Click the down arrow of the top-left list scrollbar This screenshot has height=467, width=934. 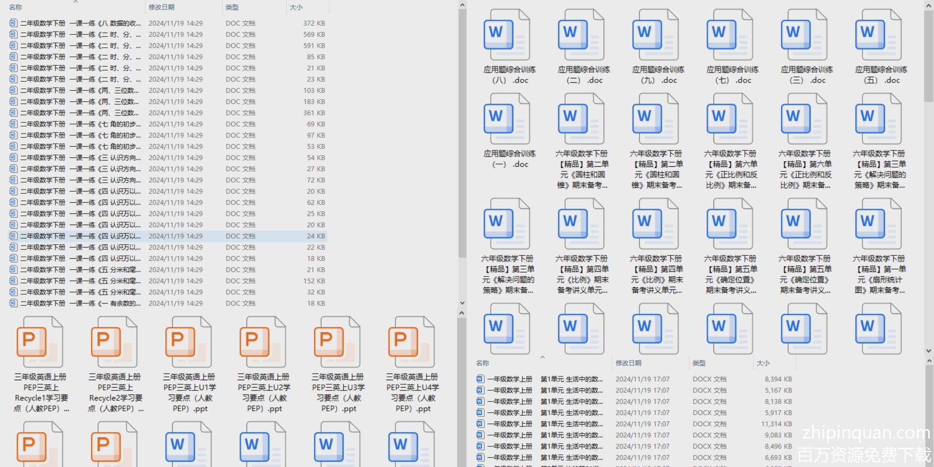coord(462,303)
